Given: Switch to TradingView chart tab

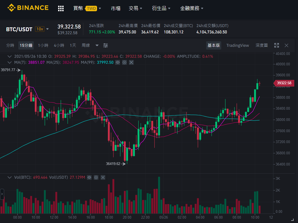Looking at the screenshot, I should [238, 45].
